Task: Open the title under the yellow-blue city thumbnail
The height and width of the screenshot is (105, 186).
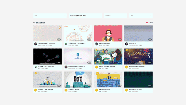Action: click(104, 90)
